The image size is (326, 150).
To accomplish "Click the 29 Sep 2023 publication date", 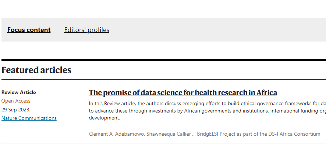I will (x=15, y=110).
